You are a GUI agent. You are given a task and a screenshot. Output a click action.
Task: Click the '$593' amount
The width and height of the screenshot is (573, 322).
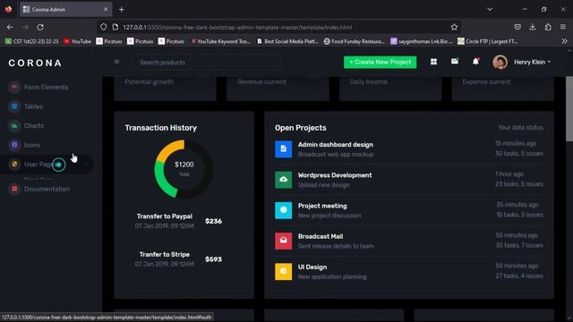click(x=213, y=259)
